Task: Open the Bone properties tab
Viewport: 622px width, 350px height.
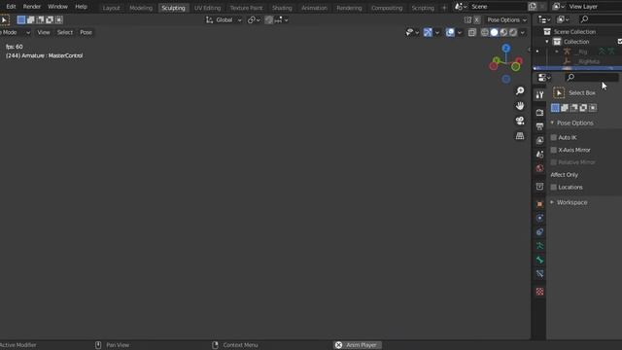Action: pyautogui.click(x=539, y=260)
